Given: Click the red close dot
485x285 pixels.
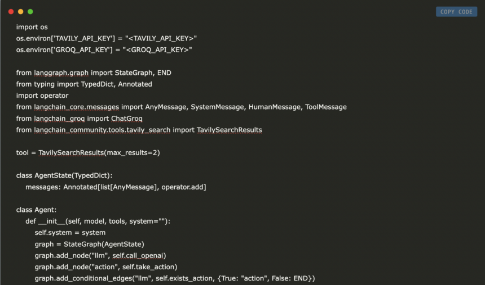Looking at the screenshot, I should point(11,11).
